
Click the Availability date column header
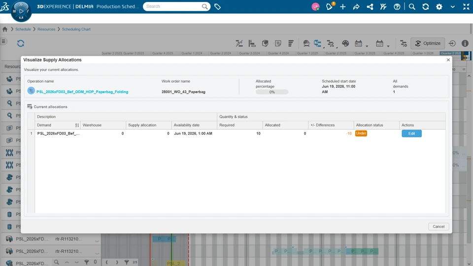coord(194,125)
